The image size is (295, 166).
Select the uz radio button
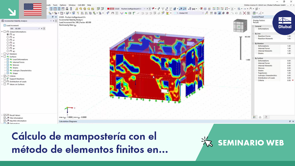pyautogui.click(x=8, y=43)
